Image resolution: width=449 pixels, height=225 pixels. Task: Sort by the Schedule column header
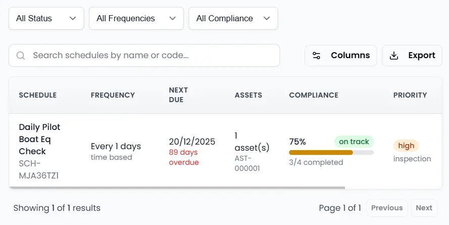38,95
